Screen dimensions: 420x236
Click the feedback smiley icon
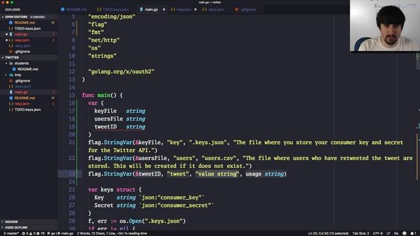click(x=404, y=233)
